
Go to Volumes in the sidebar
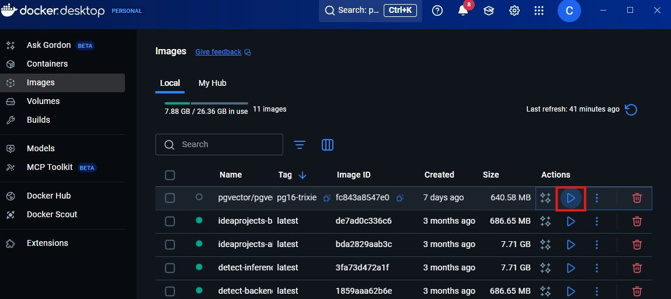(62, 102)
